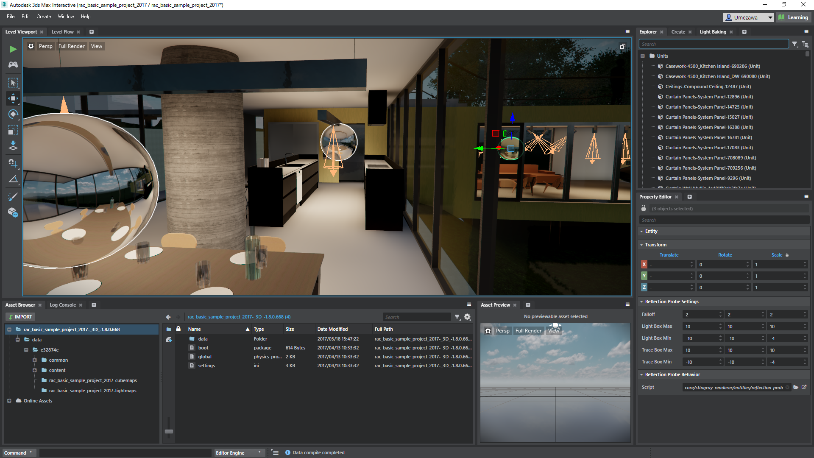Open the Learning button
The height and width of the screenshot is (458, 814).
coord(794,17)
